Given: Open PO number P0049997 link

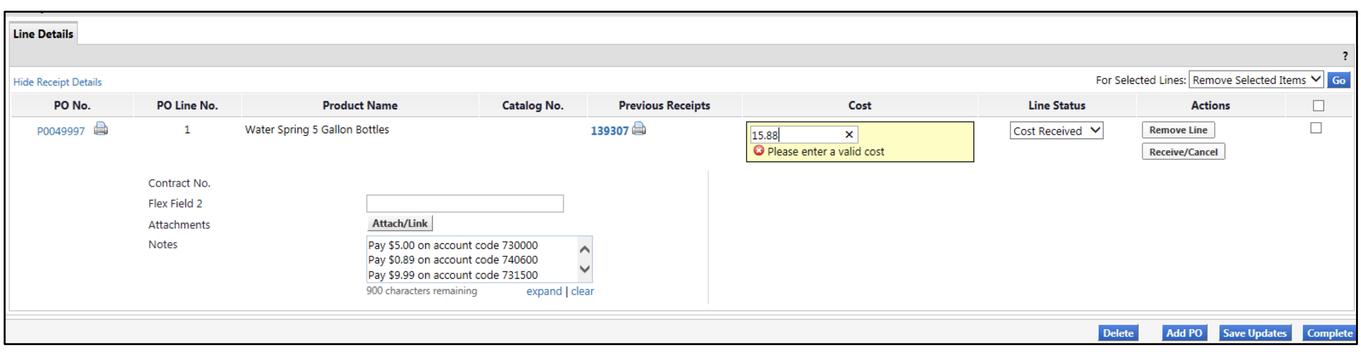Looking at the screenshot, I should [x=61, y=131].
